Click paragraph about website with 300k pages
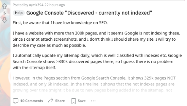187x106 pixels. click(x=96, y=39)
